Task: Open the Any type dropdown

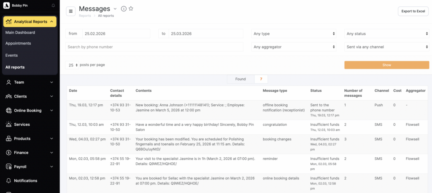Action: pos(294,34)
